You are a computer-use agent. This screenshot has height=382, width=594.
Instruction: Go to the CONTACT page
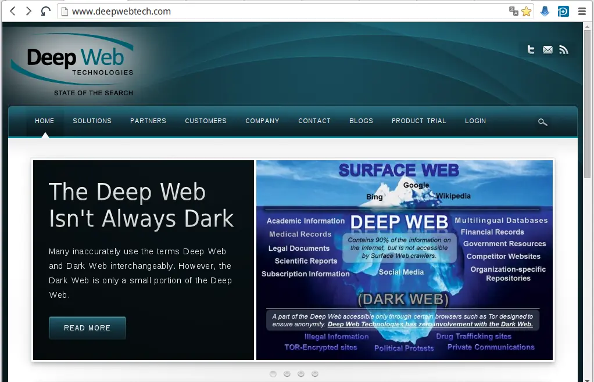(x=314, y=121)
